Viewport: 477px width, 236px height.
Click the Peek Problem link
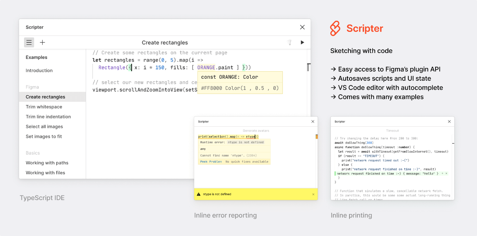click(211, 161)
